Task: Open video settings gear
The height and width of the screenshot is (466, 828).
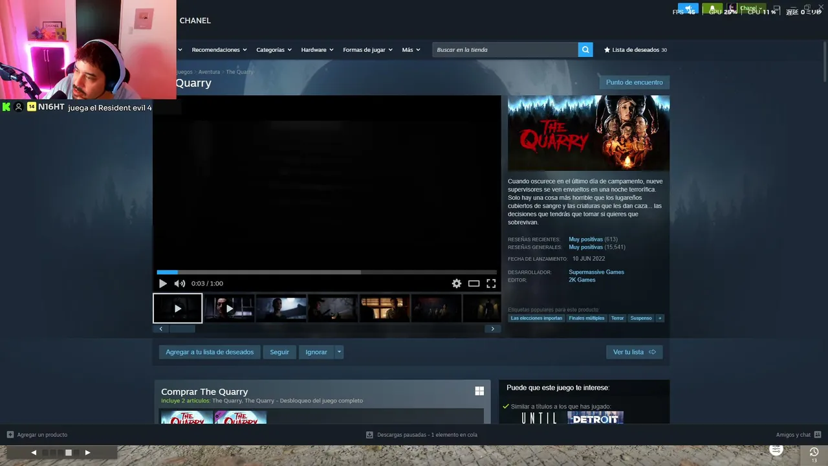Action: [457, 283]
